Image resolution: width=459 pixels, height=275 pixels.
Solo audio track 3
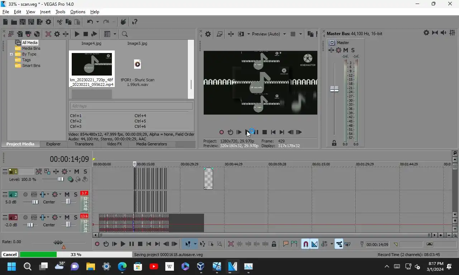(x=76, y=217)
